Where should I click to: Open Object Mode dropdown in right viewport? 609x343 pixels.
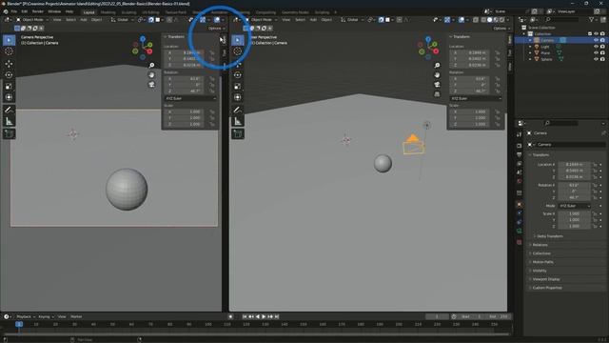262,19
